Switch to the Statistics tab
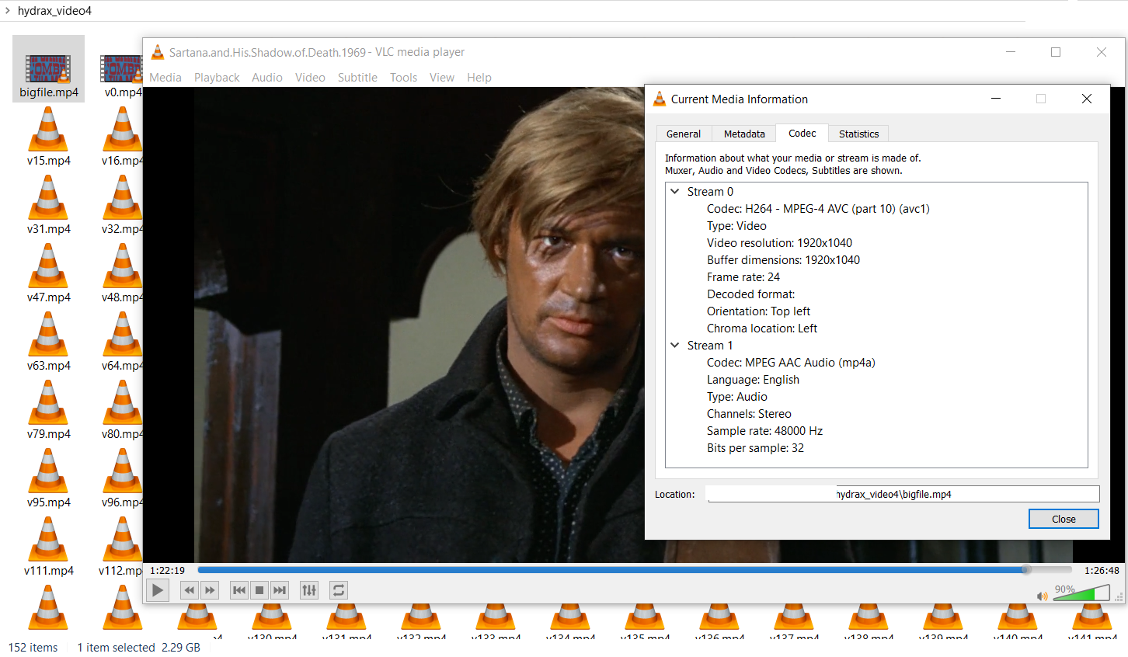 coord(858,134)
